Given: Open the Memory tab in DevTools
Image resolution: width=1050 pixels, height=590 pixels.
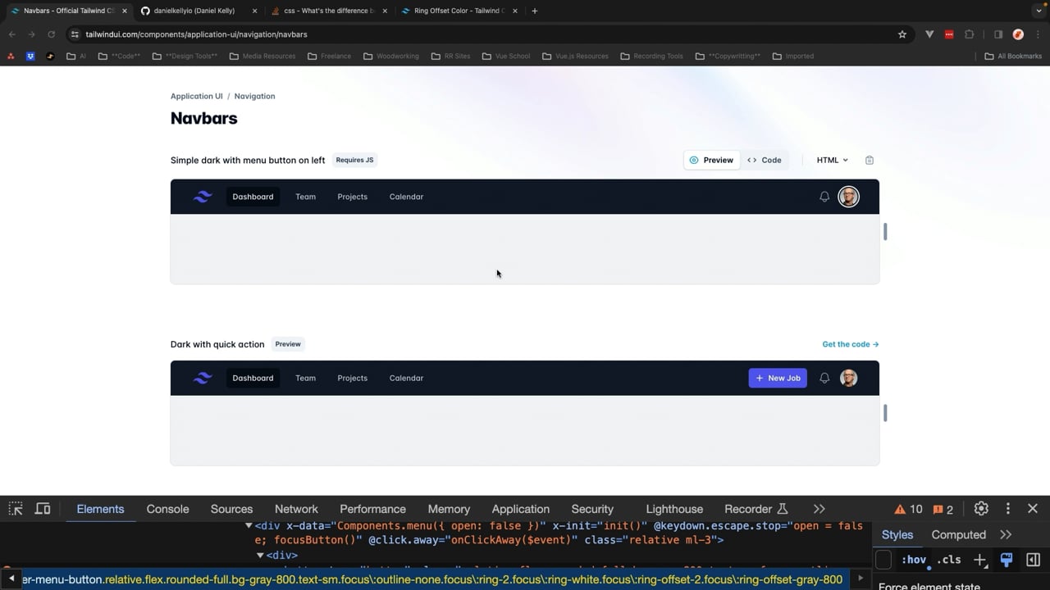Looking at the screenshot, I should point(449,509).
